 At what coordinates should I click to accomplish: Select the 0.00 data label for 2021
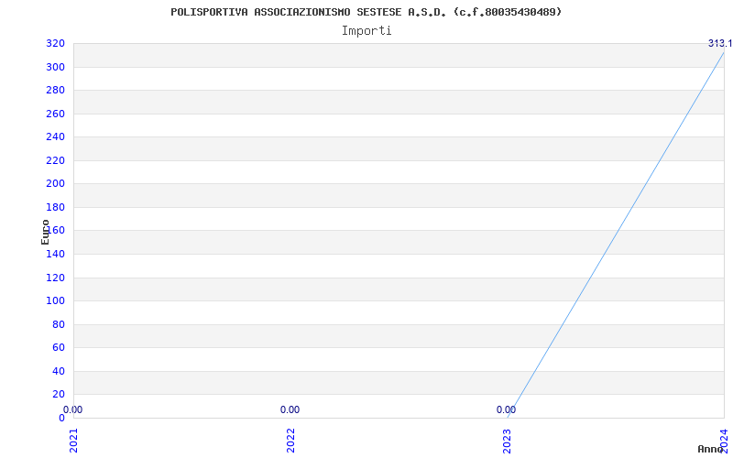point(73,409)
